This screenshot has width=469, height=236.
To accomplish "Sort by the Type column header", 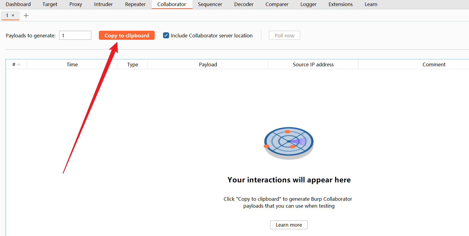I will point(133,65).
